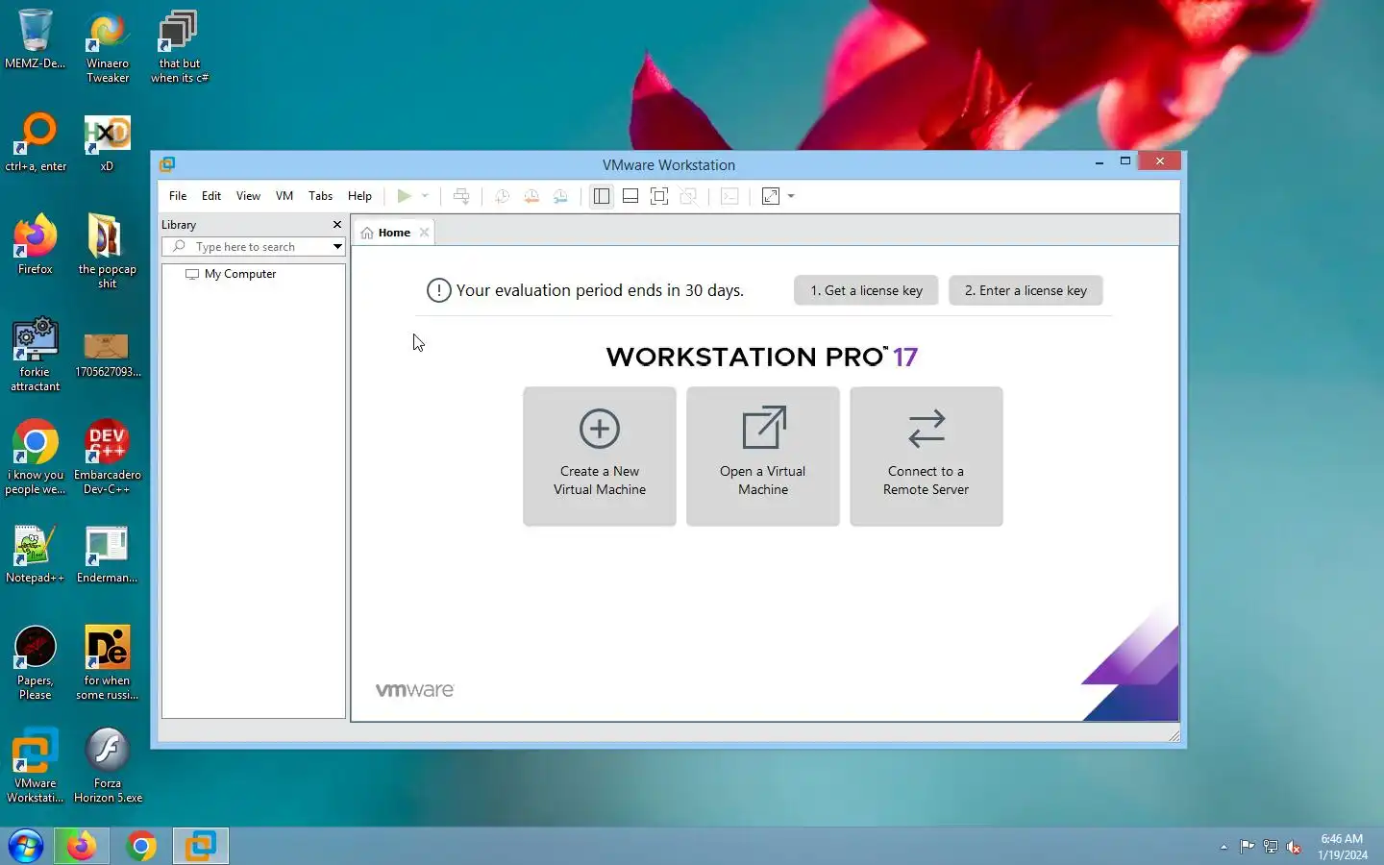Expand the library search dropdown
The height and width of the screenshot is (865, 1384).
(x=337, y=247)
